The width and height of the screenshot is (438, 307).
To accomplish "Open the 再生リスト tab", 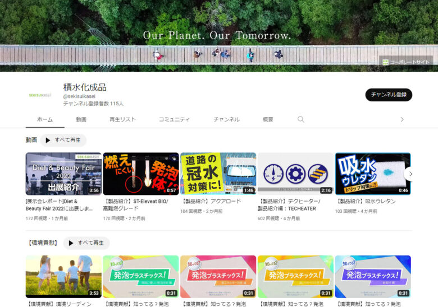I will 122,119.
